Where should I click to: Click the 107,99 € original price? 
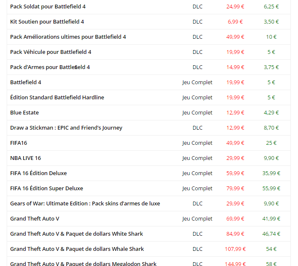[235, 249]
